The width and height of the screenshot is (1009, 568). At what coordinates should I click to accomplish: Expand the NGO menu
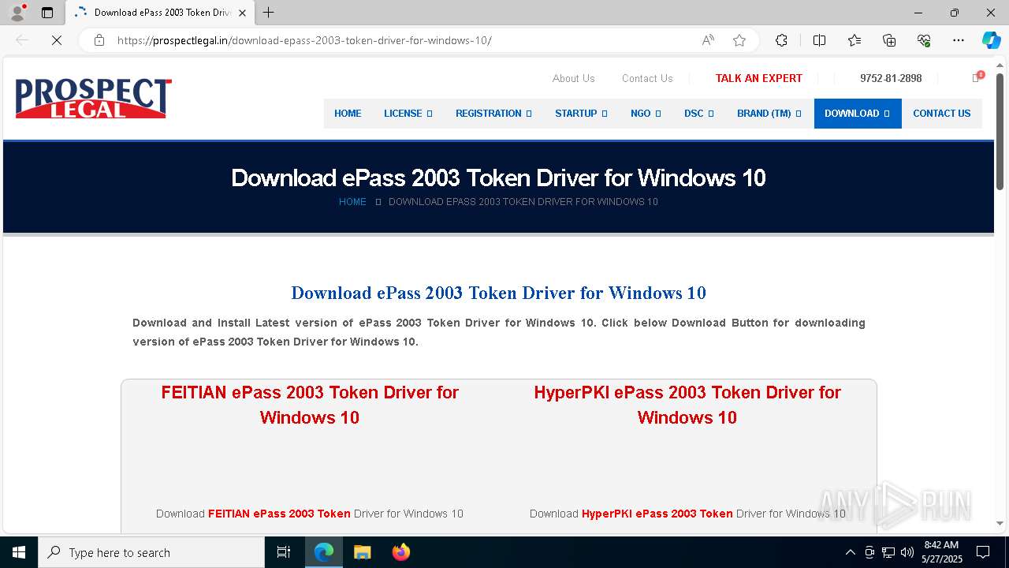pyautogui.click(x=646, y=114)
